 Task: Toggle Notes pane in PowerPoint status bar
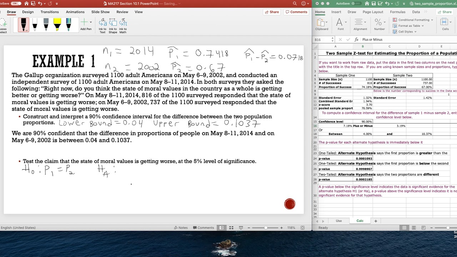[x=181, y=228]
